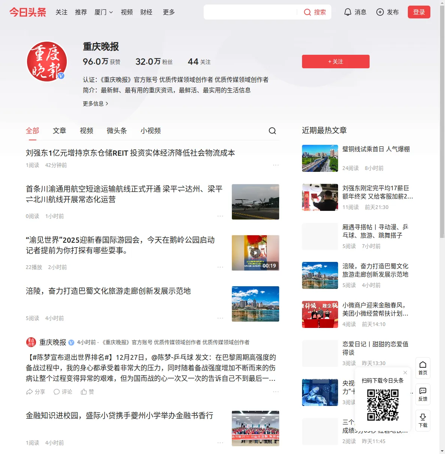445x454 pixels.
Task: Like the 陈梦 post with 赞 icon
Action: click(x=84, y=392)
